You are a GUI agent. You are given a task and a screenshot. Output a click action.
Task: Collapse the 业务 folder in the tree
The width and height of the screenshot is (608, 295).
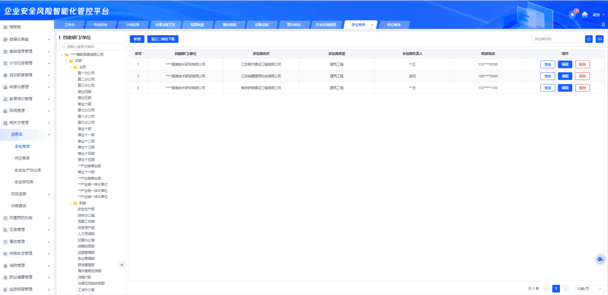coord(70,67)
